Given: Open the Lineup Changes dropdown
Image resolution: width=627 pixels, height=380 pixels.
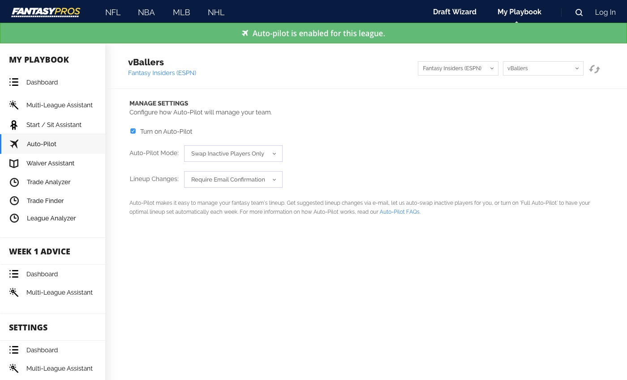Looking at the screenshot, I should [233, 179].
